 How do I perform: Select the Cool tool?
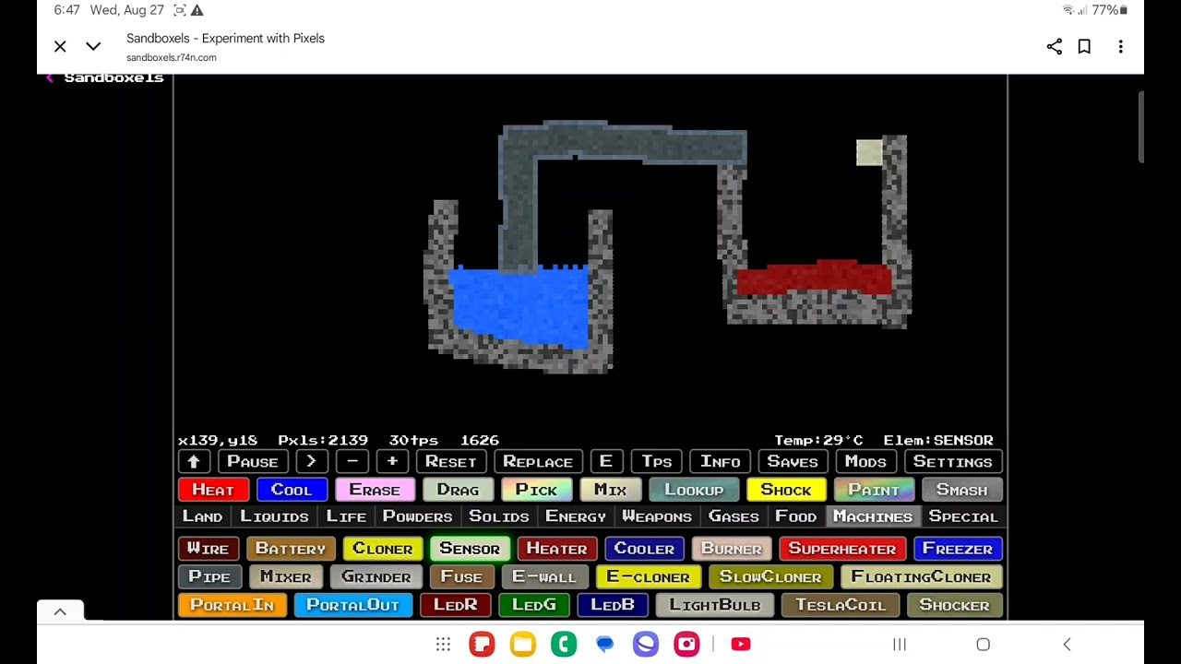pyautogui.click(x=292, y=491)
